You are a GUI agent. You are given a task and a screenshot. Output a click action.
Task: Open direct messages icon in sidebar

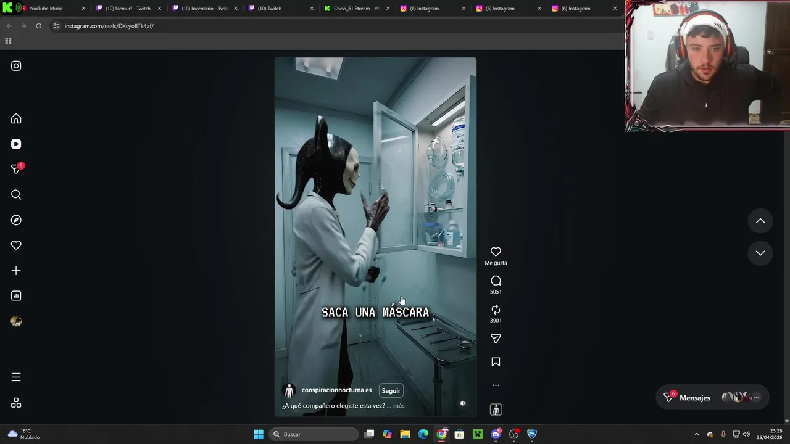16,169
